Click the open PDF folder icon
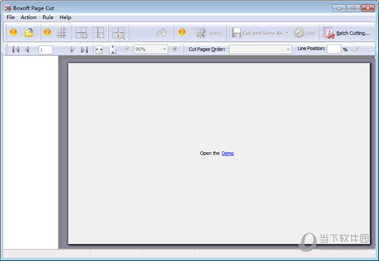The width and height of the screenshot is (379, 261). pos(29,33)
